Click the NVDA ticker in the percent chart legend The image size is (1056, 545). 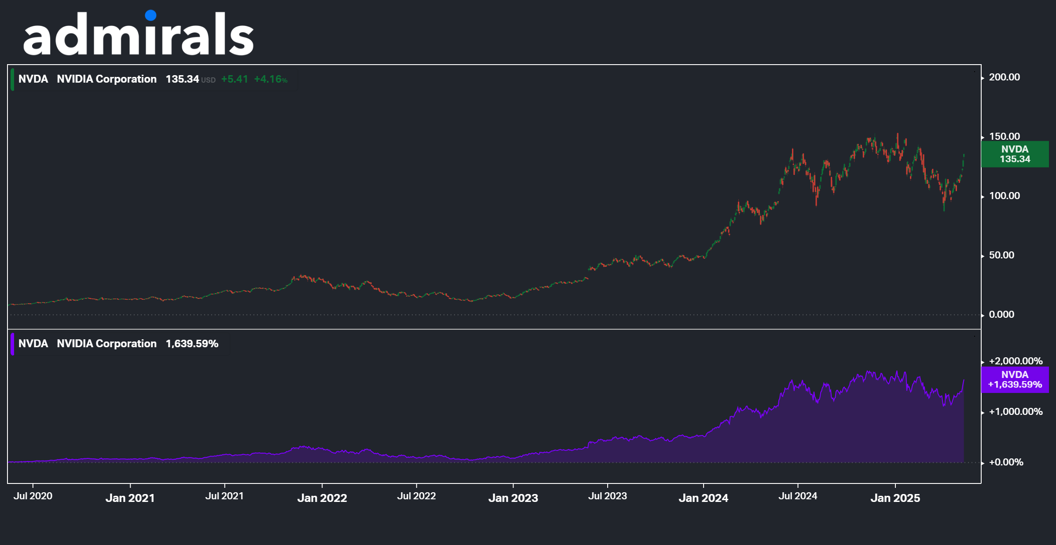point(33,344)
